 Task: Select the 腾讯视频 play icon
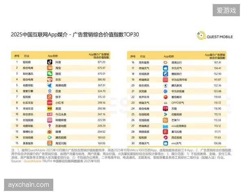50,137
